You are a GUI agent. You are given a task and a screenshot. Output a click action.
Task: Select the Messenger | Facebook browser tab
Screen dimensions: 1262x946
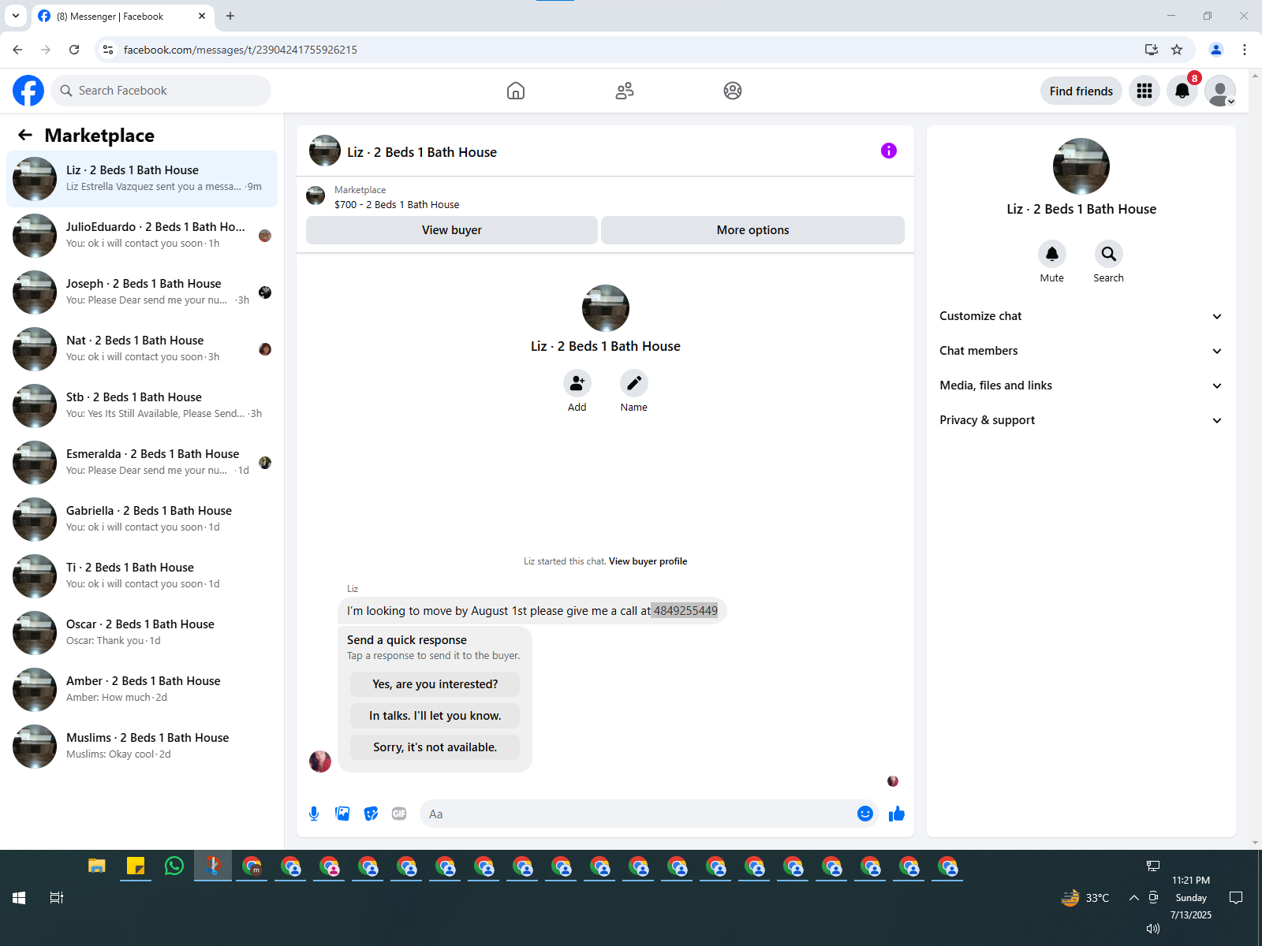pos(122,16)
